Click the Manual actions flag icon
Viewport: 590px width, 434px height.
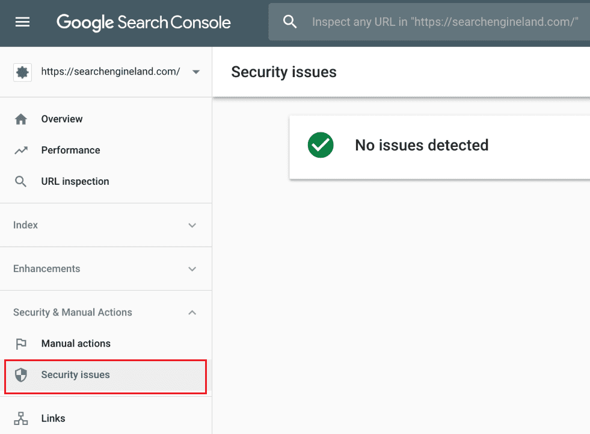coord(21,343)
